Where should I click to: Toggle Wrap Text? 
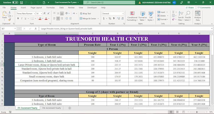click(85, 14)
